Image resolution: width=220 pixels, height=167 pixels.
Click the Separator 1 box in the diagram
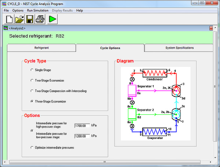(x=132, y=91)
